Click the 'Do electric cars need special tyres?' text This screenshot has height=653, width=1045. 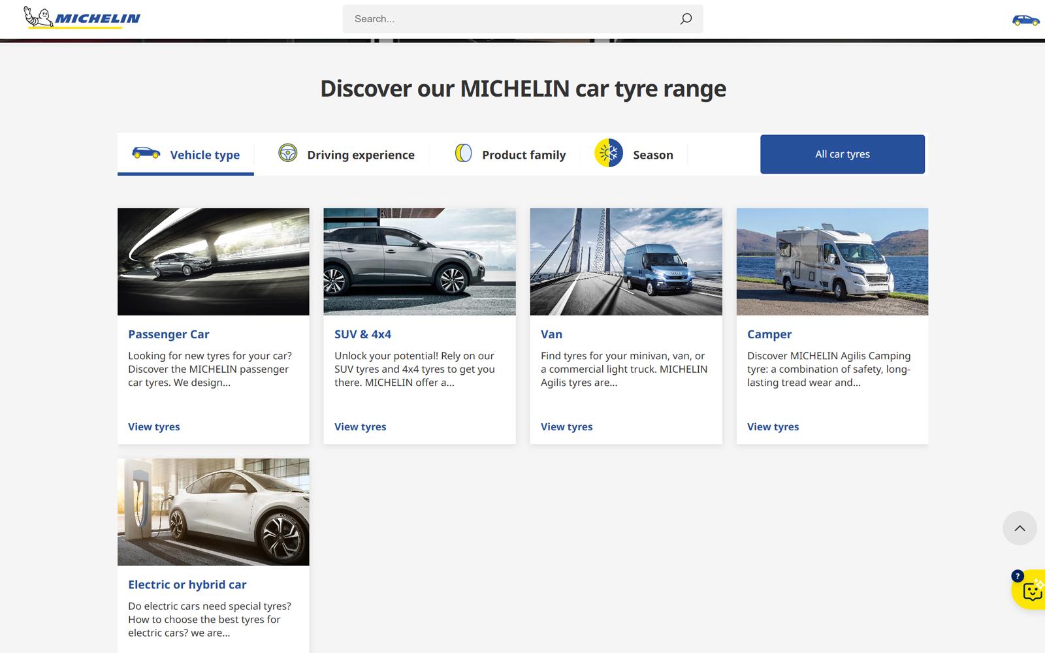tap(210, 619)
